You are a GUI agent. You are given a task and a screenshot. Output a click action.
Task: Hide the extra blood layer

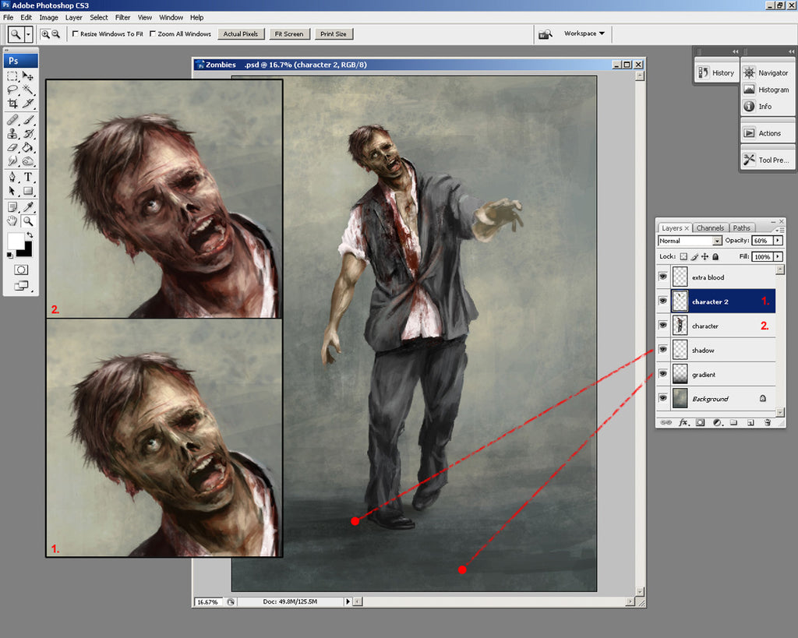click(x=663, y=277)
